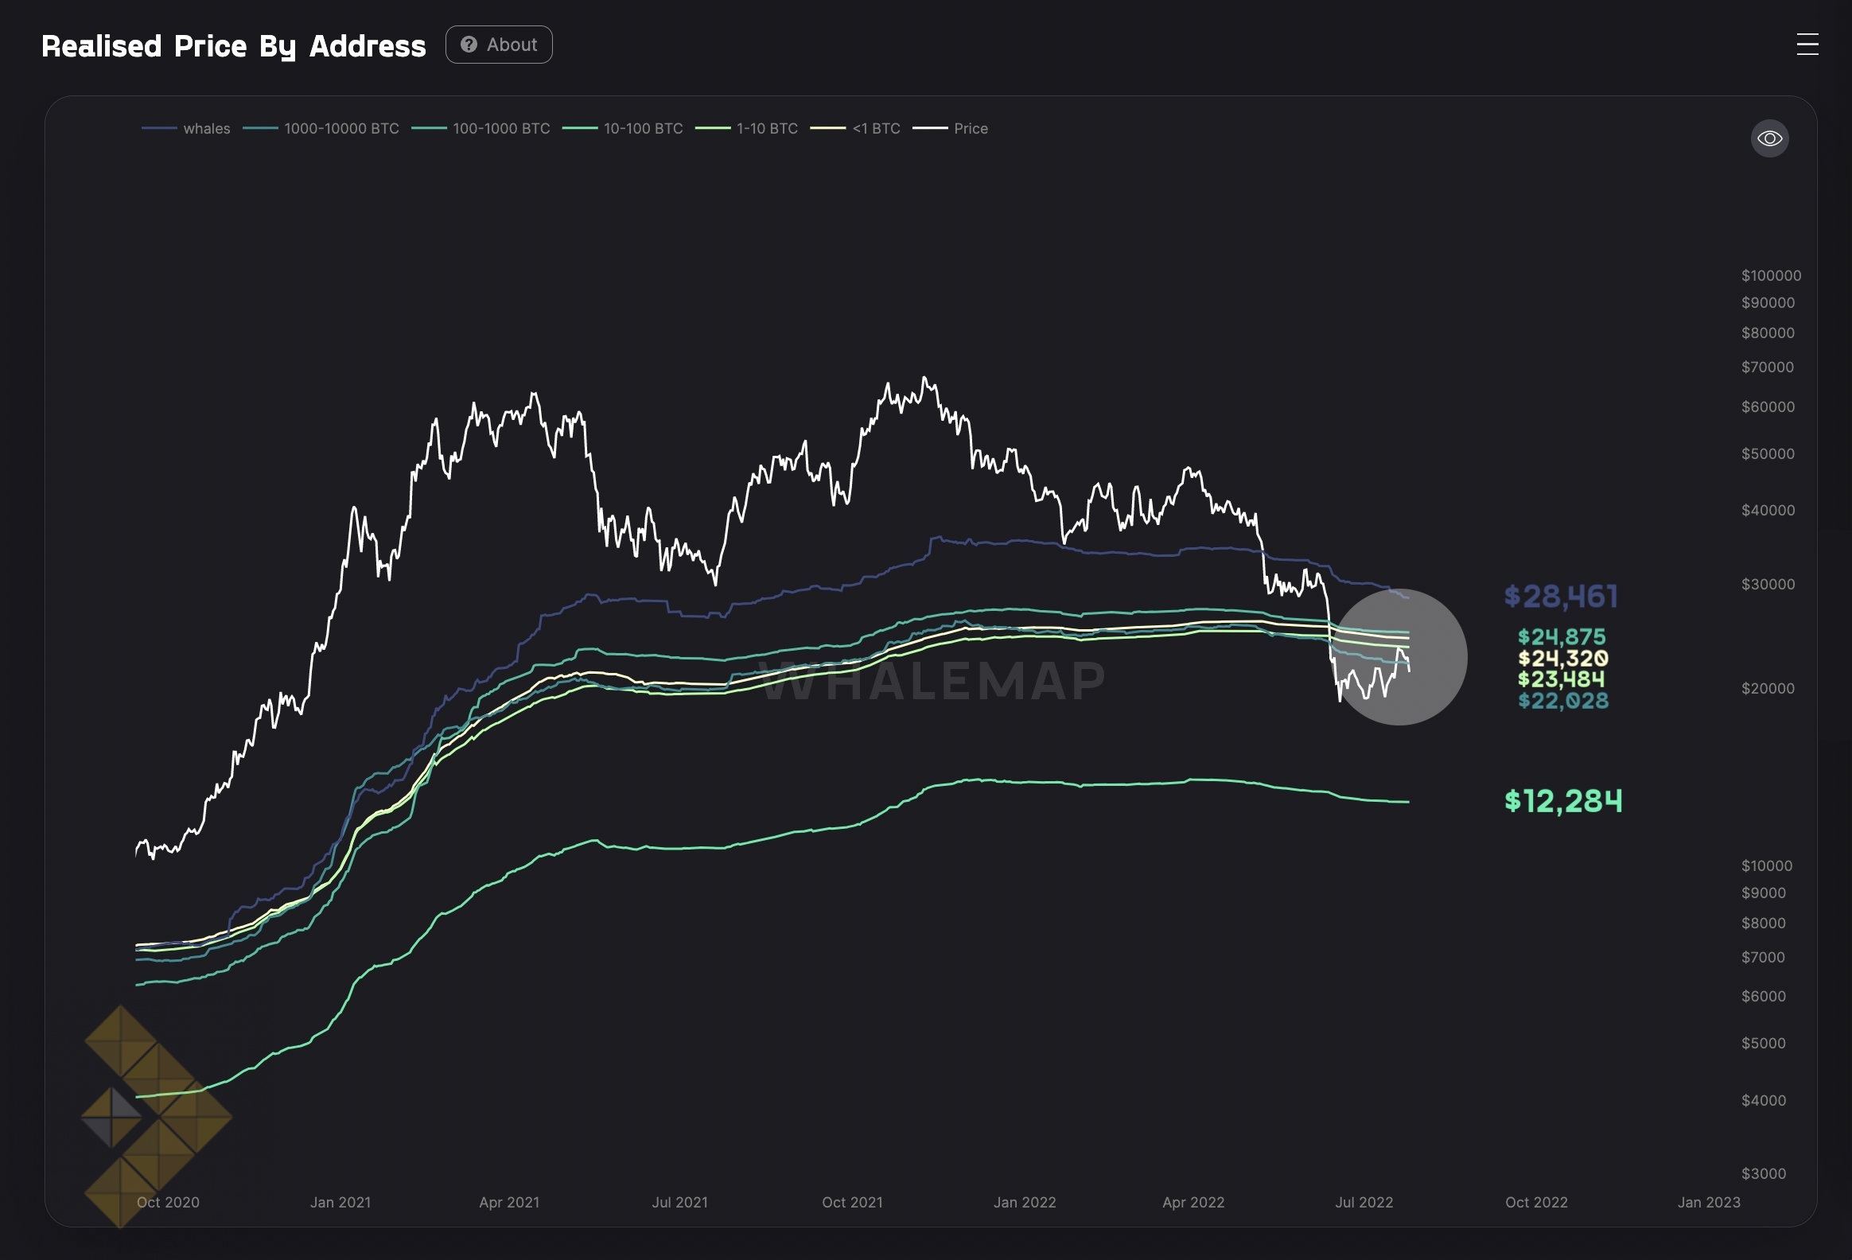1852x1260 pixels.
Task: Click the Realised Price By Address title
Action: [234, 45]
